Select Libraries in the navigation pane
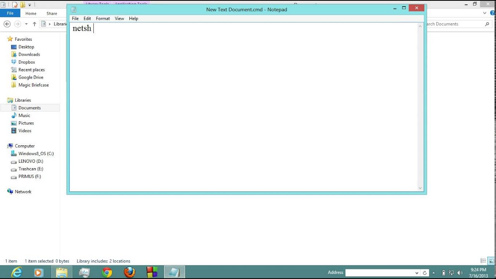 (x=23, y=100)
